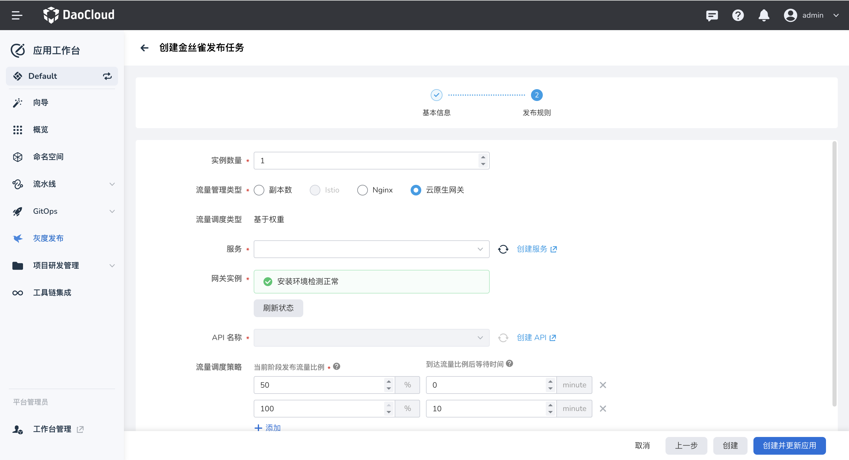Remove the 50% traffic strategy row
Screen dimensions: 849x460
point(603,385)
